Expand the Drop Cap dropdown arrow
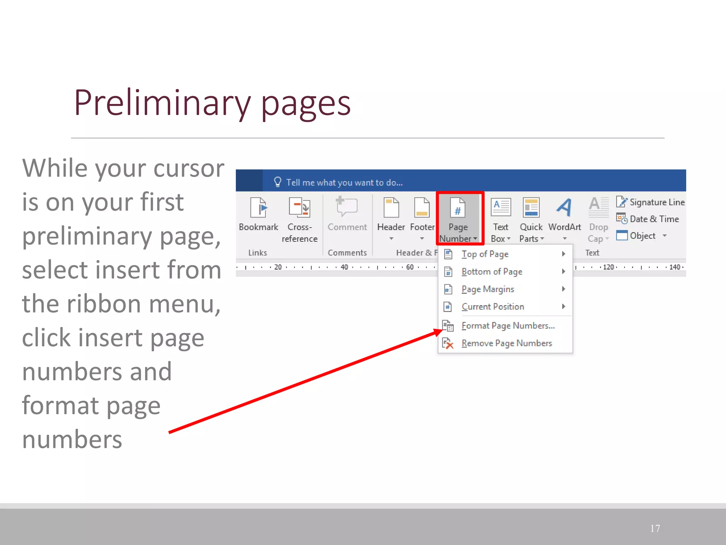 point(607,238)
